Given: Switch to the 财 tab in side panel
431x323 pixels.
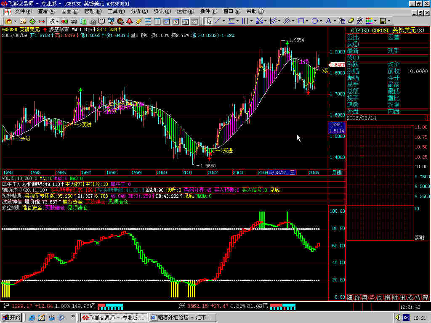Looking at the screenshot, I should [396, 298].
